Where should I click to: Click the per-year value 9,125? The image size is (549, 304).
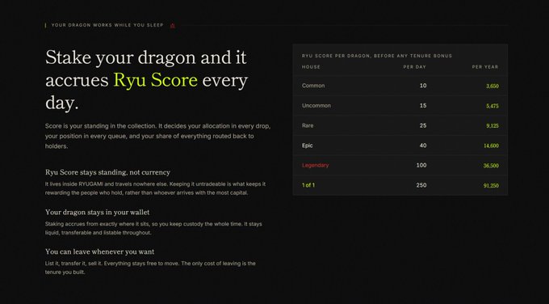[x=492, y=126]
